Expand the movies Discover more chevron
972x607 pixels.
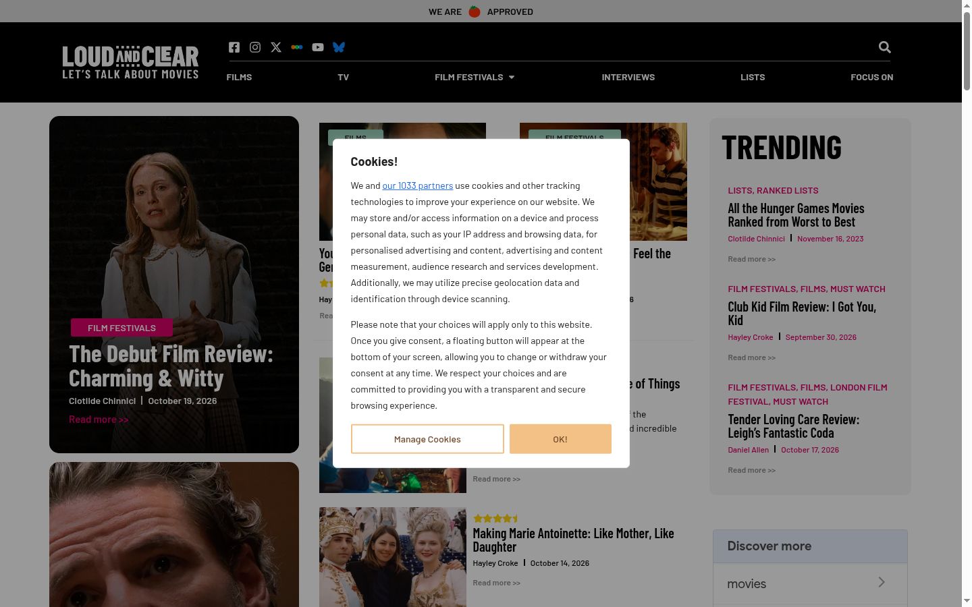(x=882, y=582)
